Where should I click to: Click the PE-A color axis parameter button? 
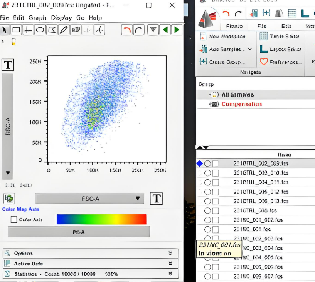79,232
